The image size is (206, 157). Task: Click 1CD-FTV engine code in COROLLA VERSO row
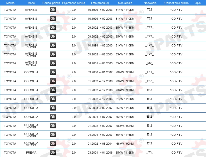pyautogui.click(x=176, y=144)
